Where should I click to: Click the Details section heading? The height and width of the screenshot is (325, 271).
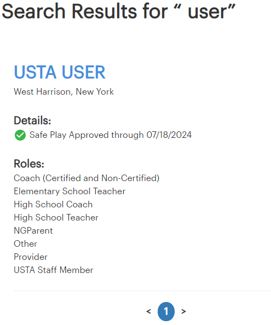pyautogui.click(x=32, y=120)
